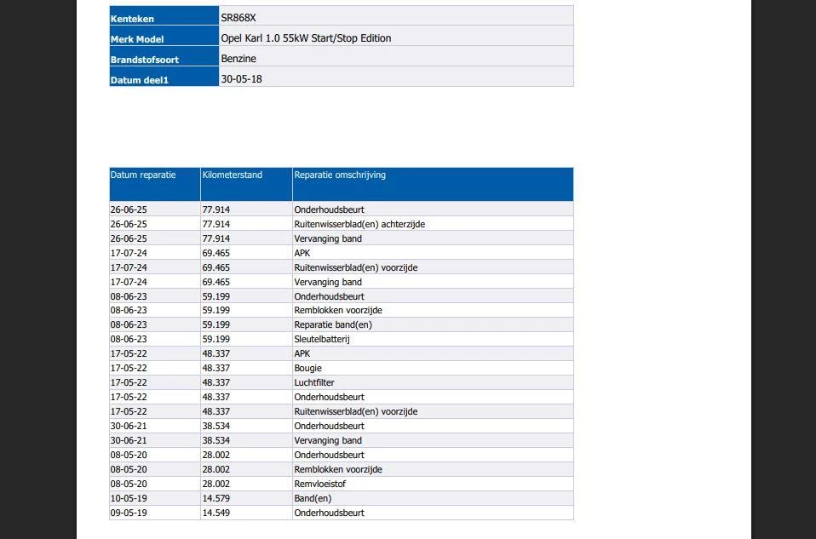816x539 pixels.
Task: Click the Reparatie band(en) entry
Action: (x=332, y=324)
